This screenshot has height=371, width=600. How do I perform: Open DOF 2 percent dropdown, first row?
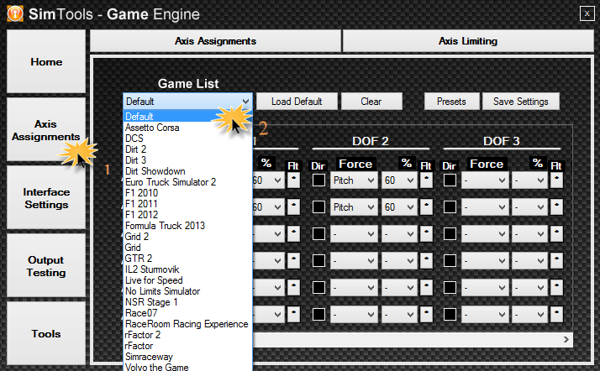(399, 180)
